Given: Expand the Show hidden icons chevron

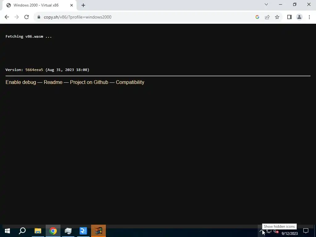Looking at the screenshot, I should 261,231.
